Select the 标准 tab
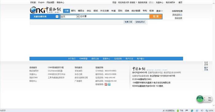215x112 pixels. click(151, 11)
